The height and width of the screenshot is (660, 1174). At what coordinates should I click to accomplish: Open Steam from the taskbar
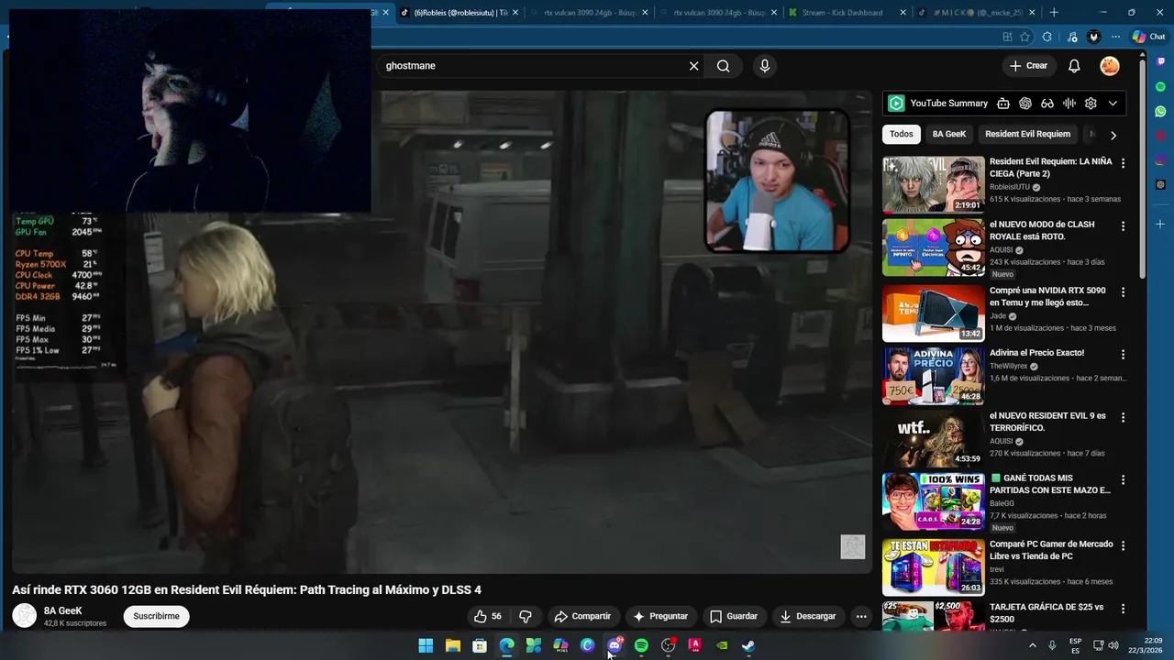748,645
